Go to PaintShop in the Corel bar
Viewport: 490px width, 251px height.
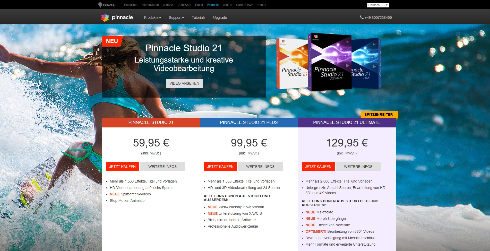point(131,5)
